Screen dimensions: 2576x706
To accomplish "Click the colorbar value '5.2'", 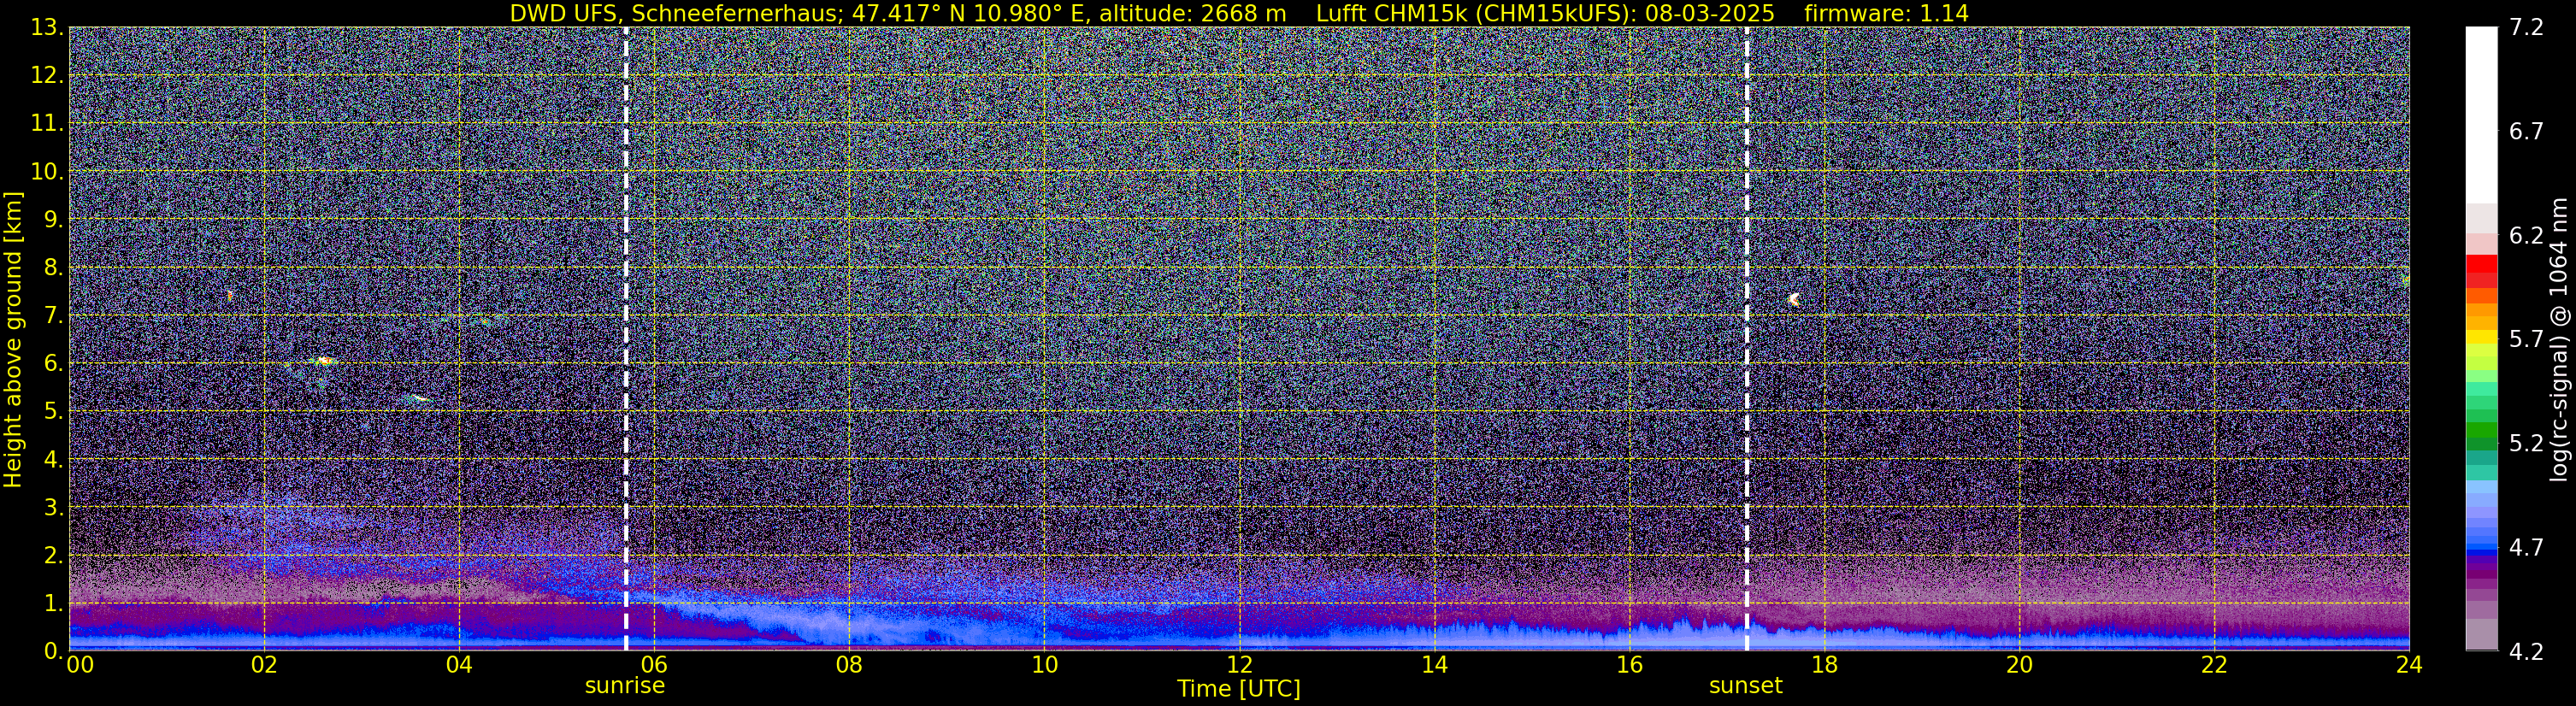I will (2526, 443).
